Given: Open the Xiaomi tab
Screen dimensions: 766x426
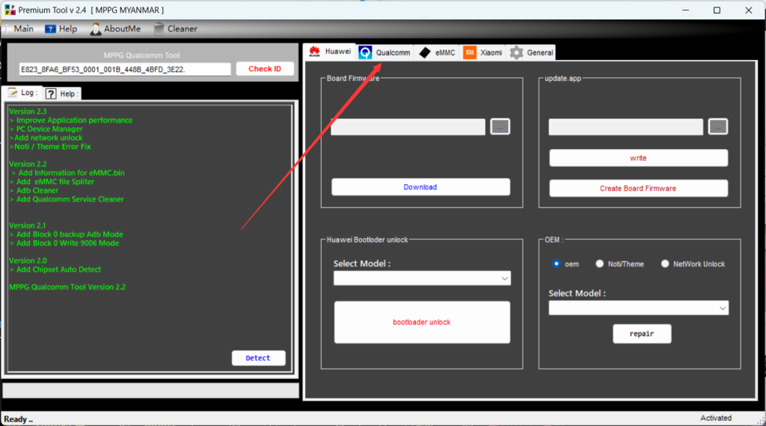Looking at the screenshot, I should click(x=483, y=52).
